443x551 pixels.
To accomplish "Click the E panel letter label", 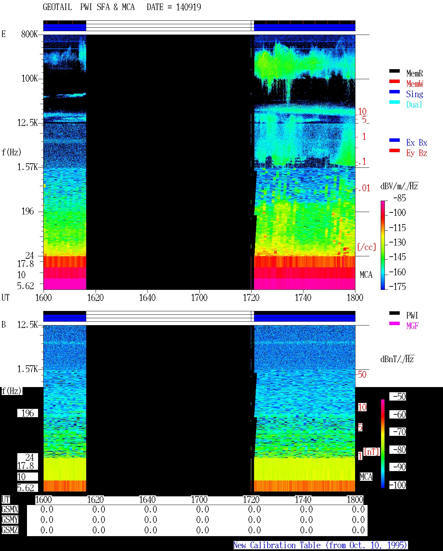I will [x=3, y=34].
